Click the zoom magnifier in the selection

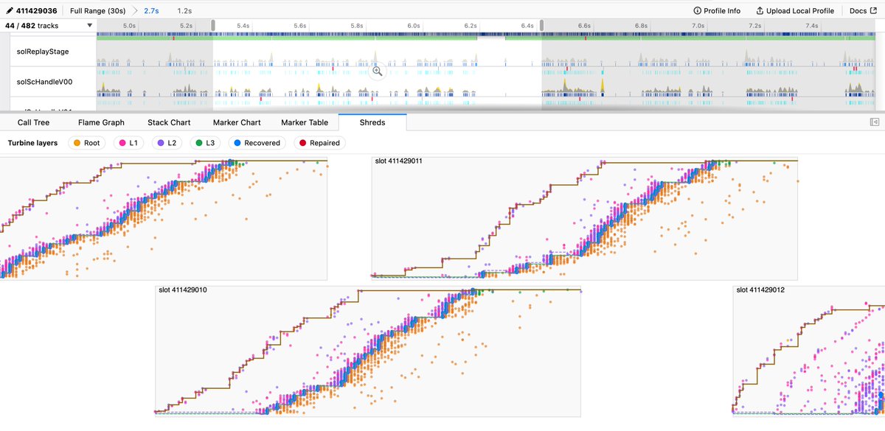tap(377, 71)
